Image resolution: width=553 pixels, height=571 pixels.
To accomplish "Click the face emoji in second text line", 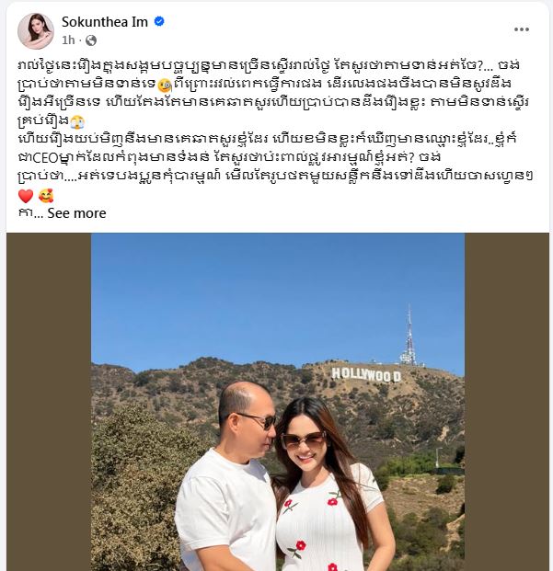I will pyautogui.click(x=165, y=86).
